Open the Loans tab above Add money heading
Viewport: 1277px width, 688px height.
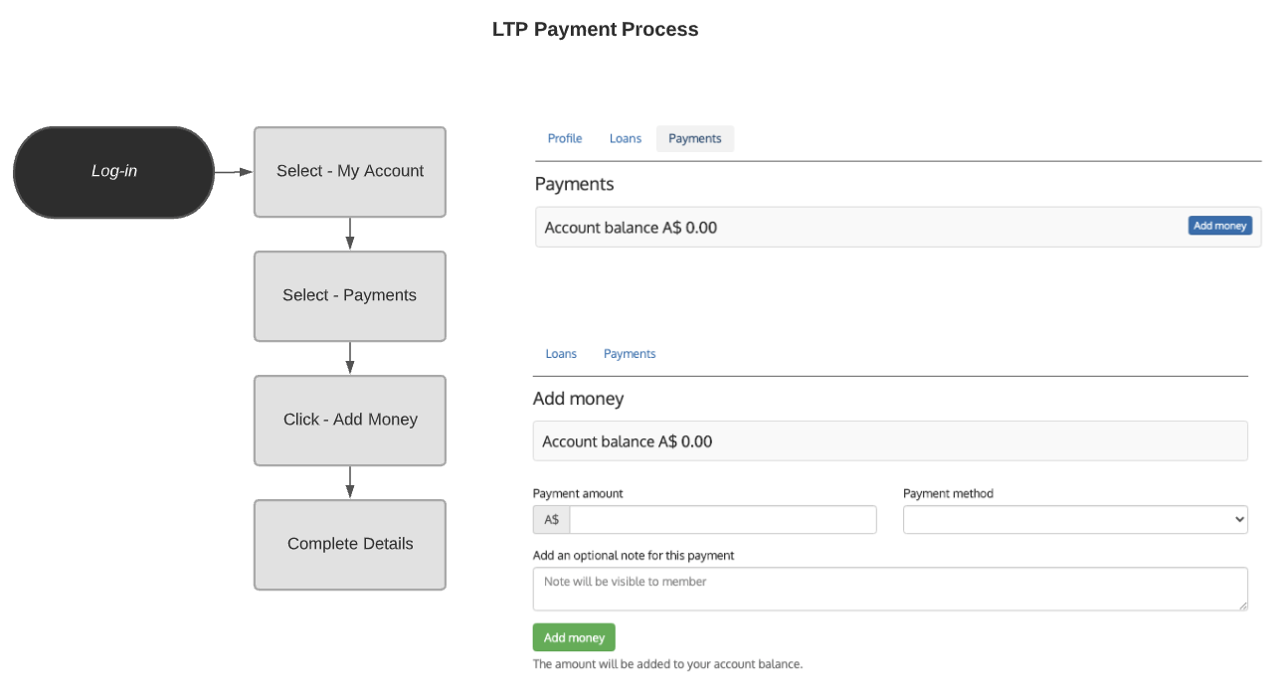[561, 354]
